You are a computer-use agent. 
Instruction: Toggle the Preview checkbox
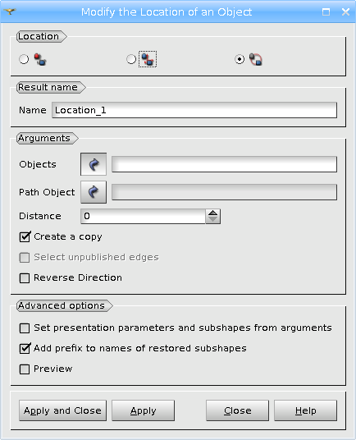coord(25,369)
